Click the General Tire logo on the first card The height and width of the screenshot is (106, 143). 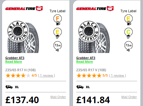pos(24,9)
